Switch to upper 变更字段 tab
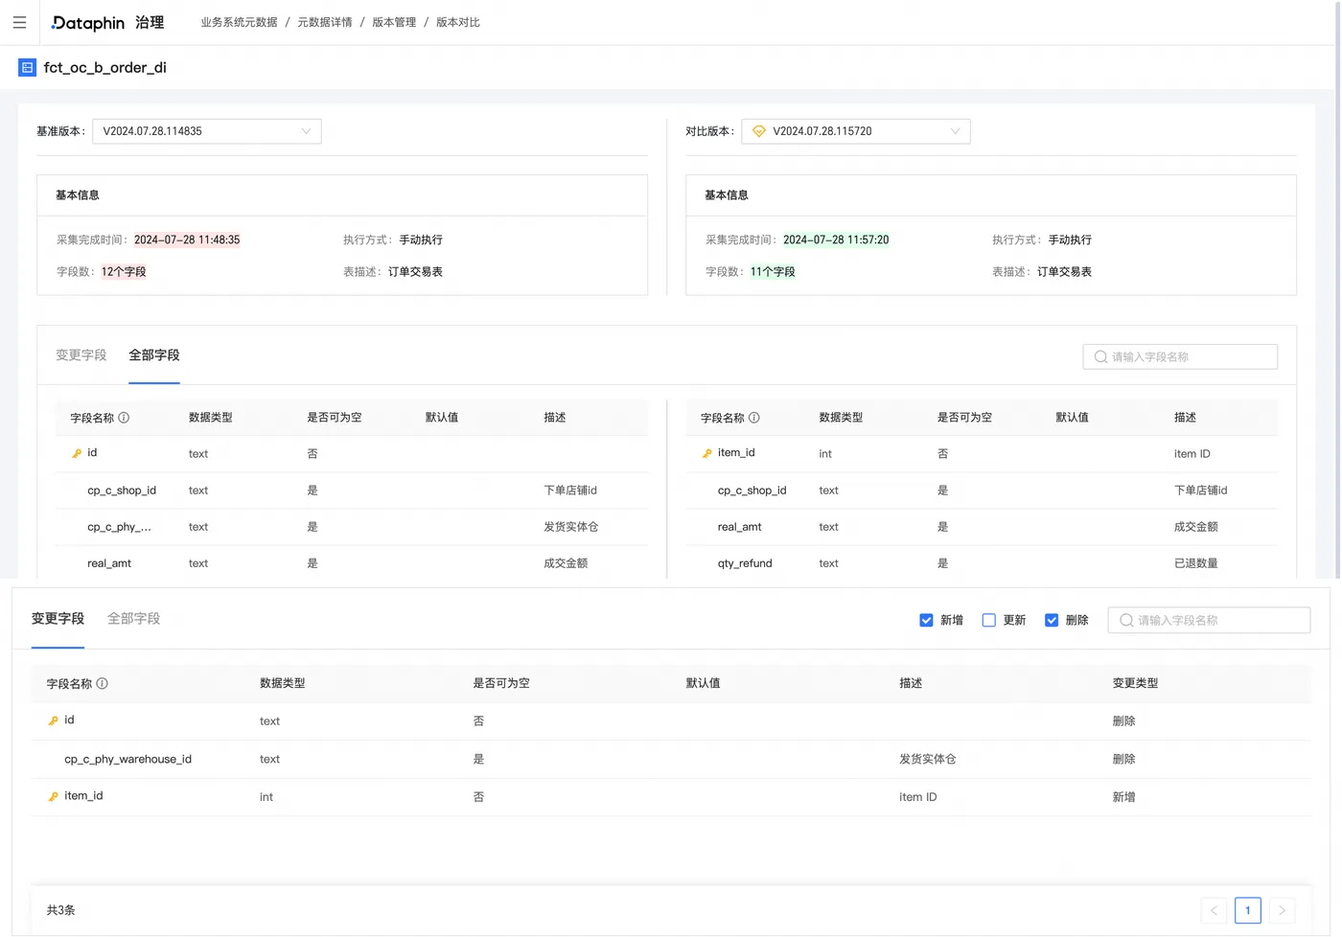This screenshot has width=1342, height=937. (x=81, y=355)
